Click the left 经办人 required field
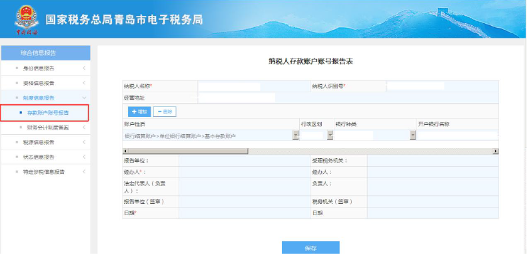Image resolution: width=527 pixels, height=255 pixels. tap(245, 172)
